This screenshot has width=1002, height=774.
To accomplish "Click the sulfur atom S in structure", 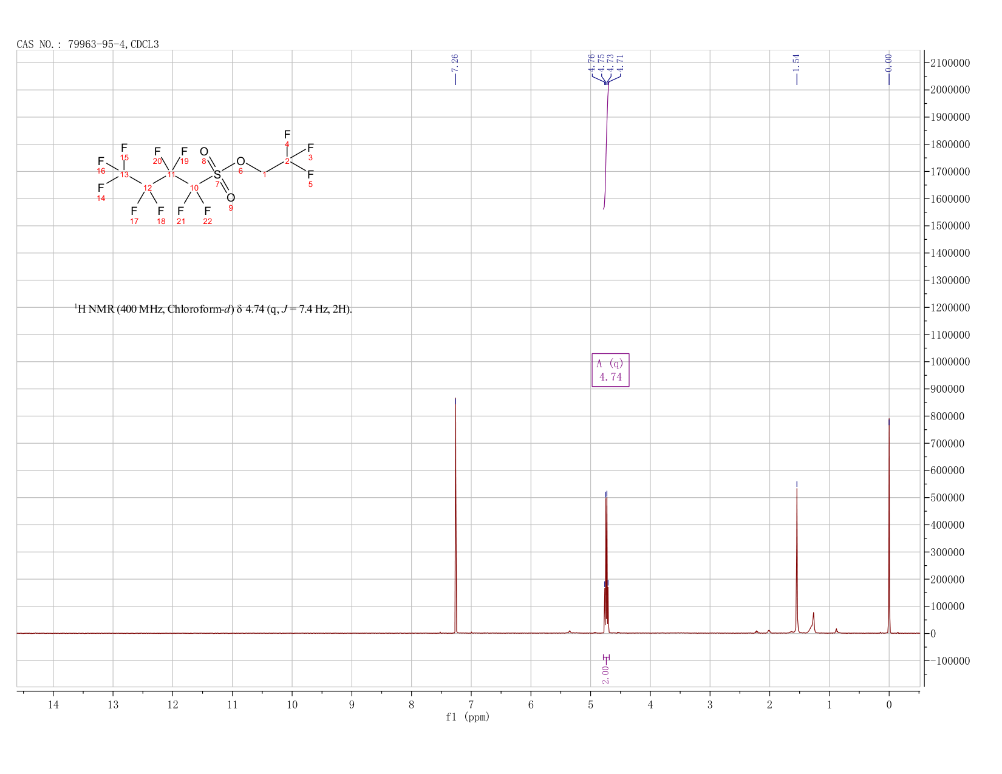I will (x=217, y=175).
